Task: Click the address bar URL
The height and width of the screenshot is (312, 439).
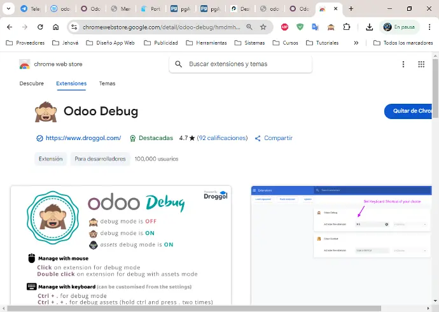Action: (x=161, y=27)
